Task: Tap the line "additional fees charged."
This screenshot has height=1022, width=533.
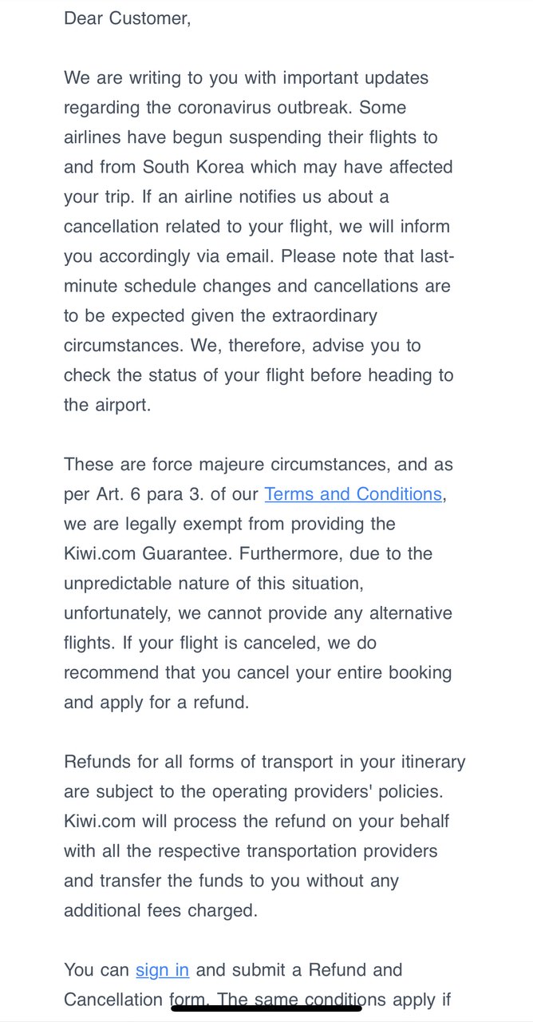Action: (x=160, y=910)
